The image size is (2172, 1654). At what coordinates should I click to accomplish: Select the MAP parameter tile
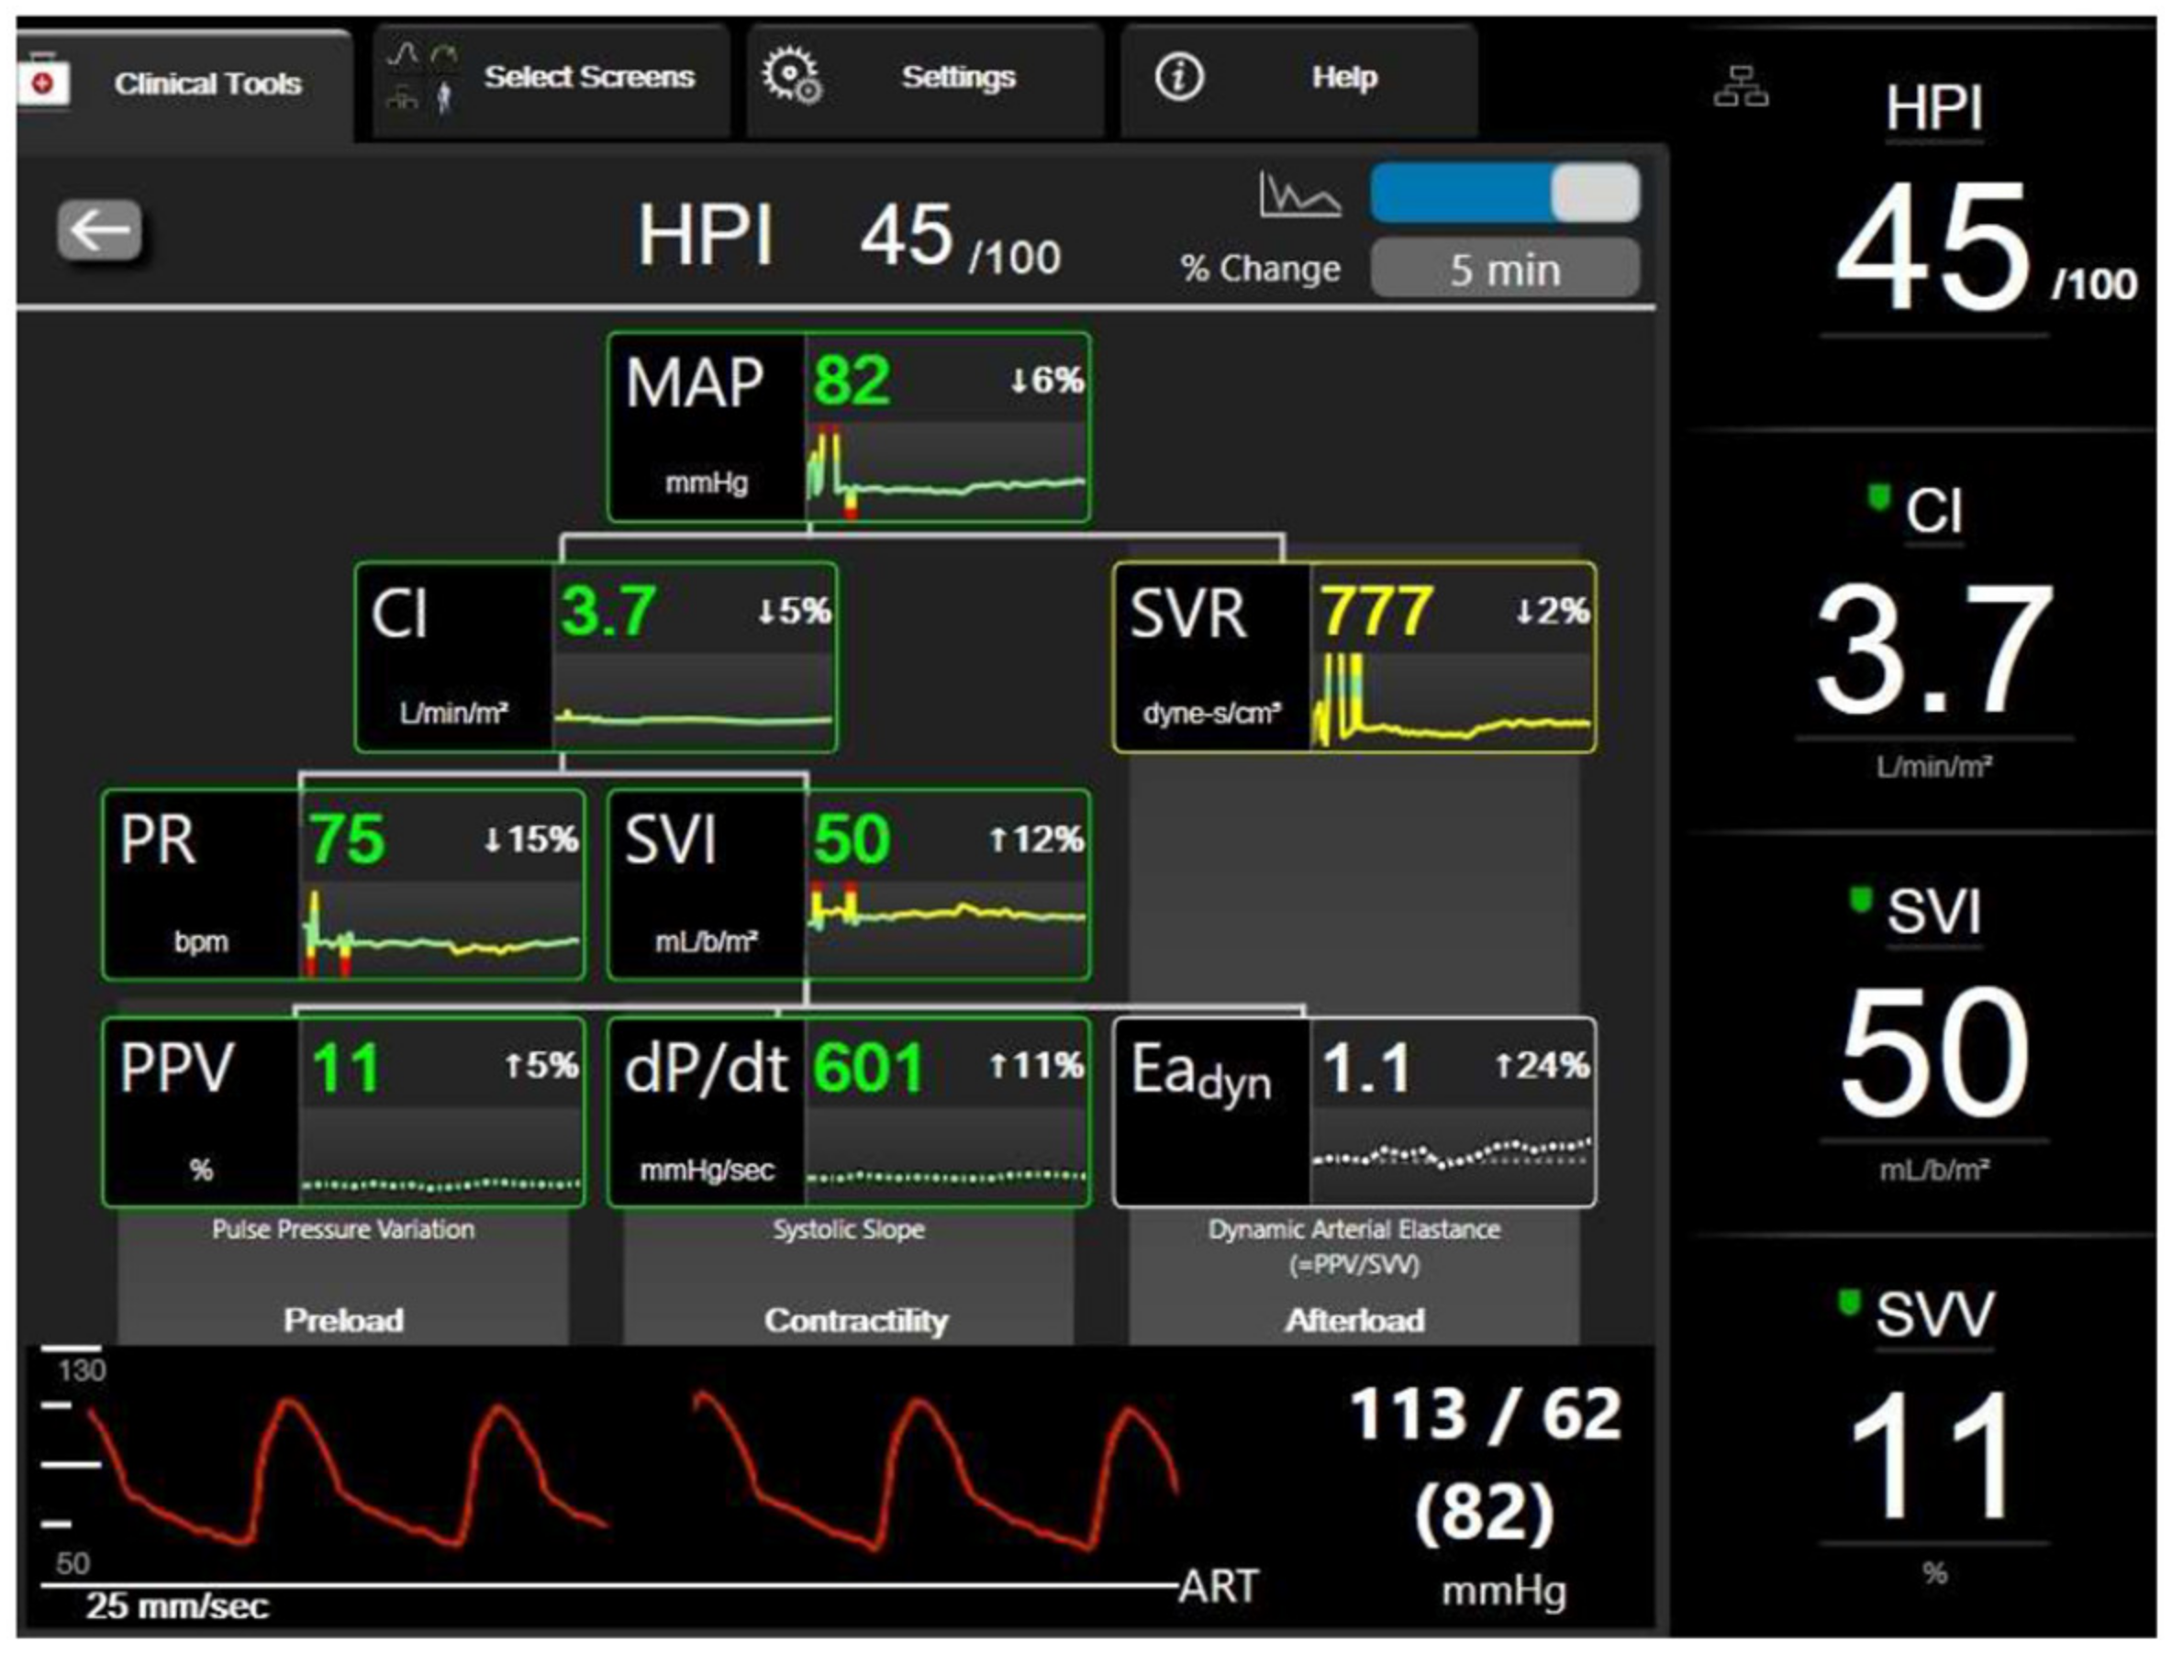tap(849, 427)
